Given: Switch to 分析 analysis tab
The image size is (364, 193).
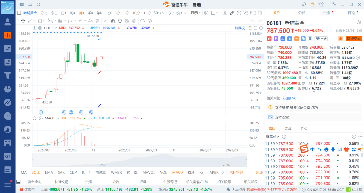Looking at the screenshot, I should click(x=302, y=13).
